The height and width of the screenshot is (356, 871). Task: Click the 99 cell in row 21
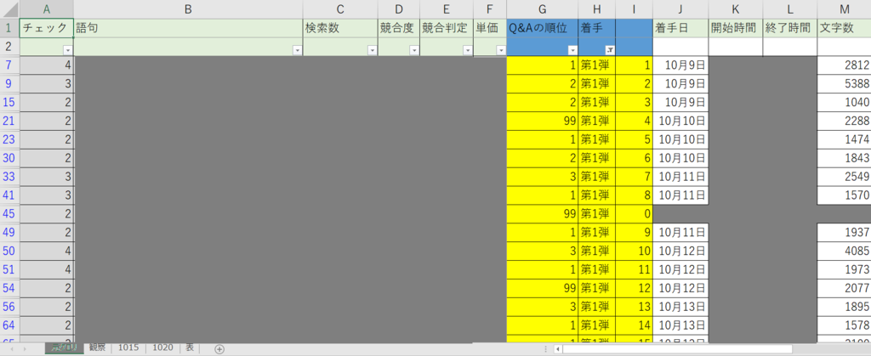[542, 121]
